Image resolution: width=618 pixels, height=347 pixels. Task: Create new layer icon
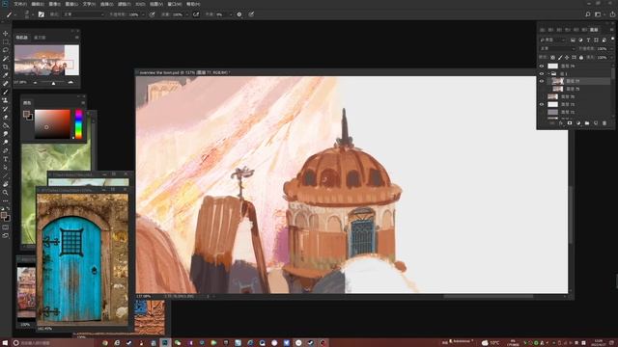[x=596, y=123]
